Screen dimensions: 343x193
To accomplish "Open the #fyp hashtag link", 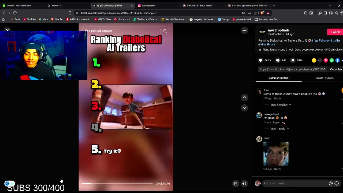I will pos(315,40).
